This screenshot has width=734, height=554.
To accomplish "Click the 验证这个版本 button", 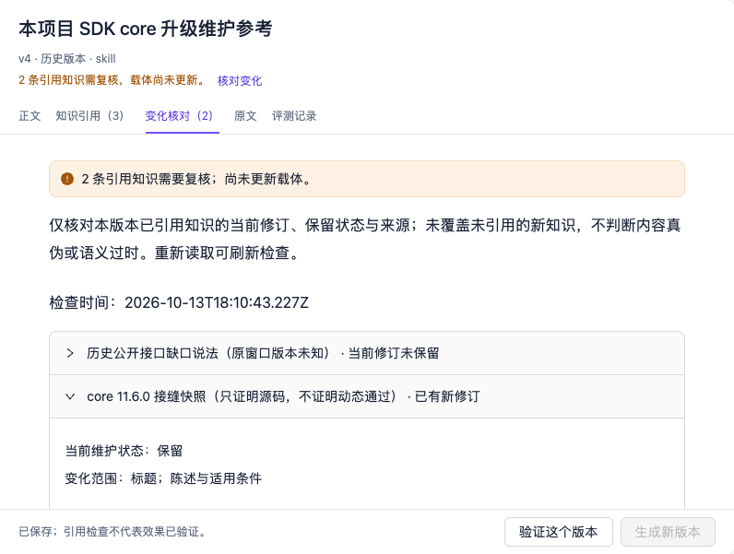I will pos(559,532).
